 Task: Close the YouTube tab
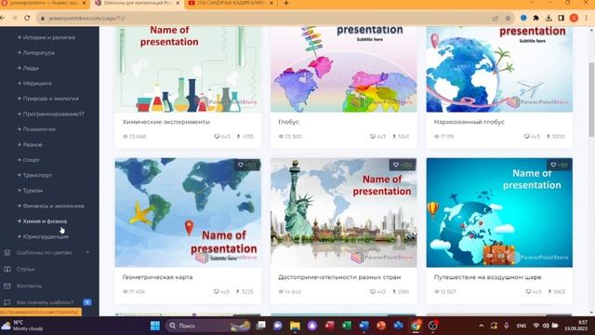click(x=271, y=3)
